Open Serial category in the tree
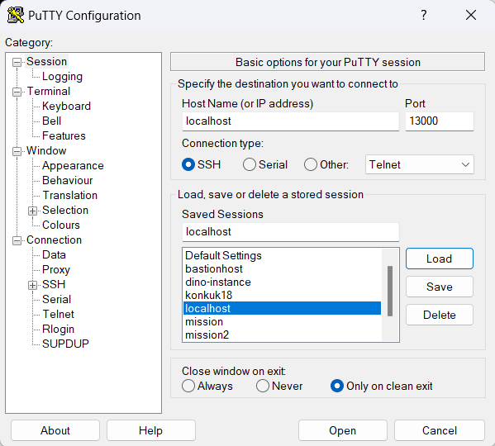The width and height of the screenshot is (495, 446). (x=56, y=299)
